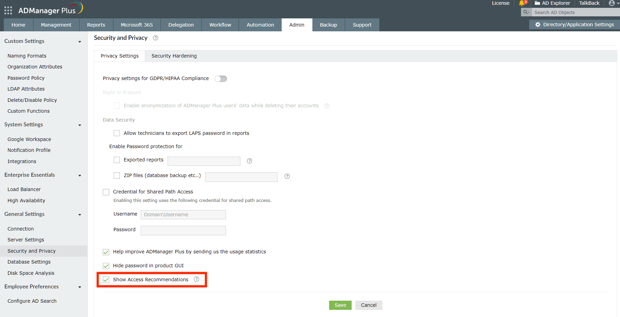Enable password protection for Exported reports
Viewport: 620px width, 317px height.
tap(117, 160)
